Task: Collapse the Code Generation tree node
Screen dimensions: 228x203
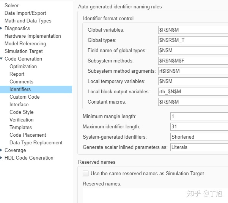Action: (2, 59)
